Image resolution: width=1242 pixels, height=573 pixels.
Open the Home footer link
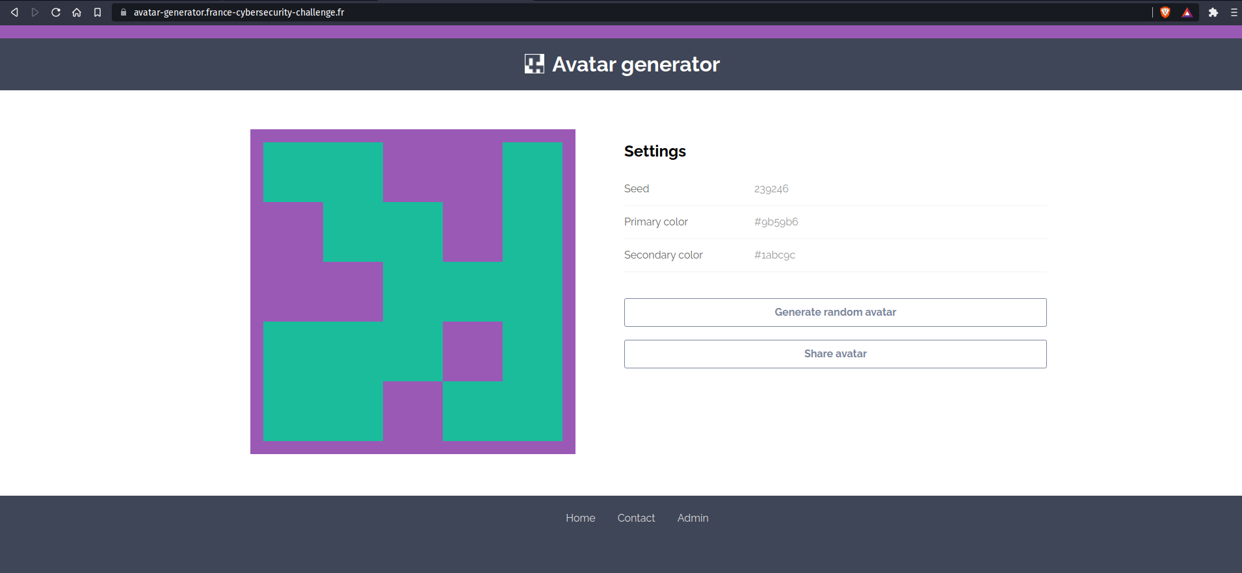coord(580,518)
